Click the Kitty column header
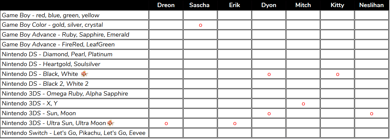 pos(337,5)
